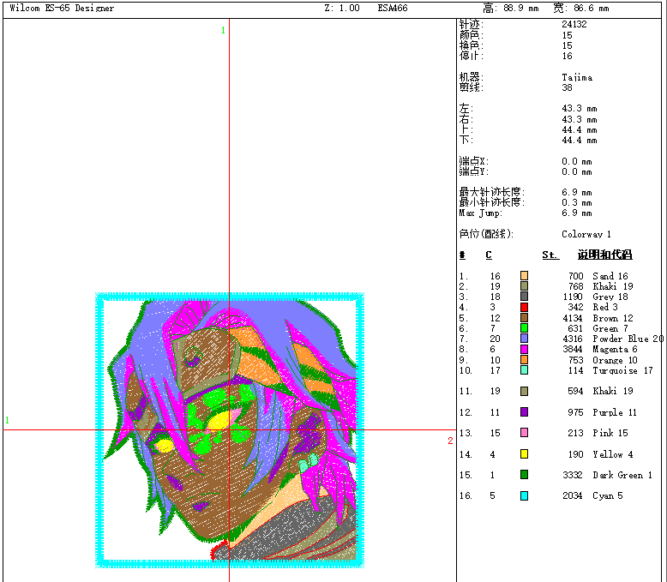667x582 pixels.
Task: Click the 'ESA466' design name text
Action: [x=392, y=8]
